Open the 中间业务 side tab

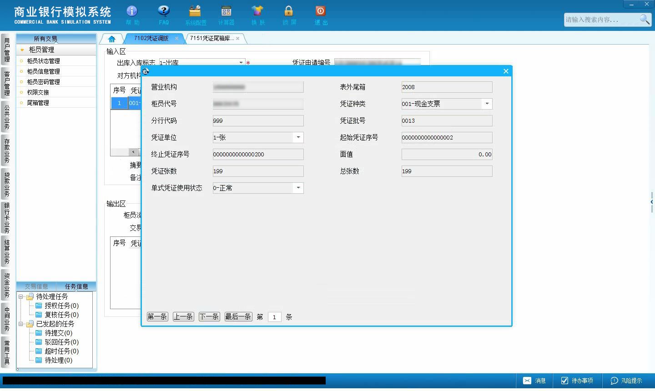(x=6, y=319)
